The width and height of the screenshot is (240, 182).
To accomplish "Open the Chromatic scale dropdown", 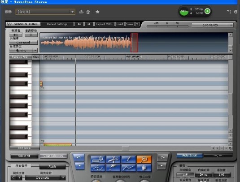I will point(63,178).
